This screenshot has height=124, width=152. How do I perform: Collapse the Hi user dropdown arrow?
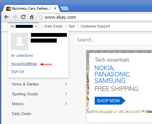[x=36, y=26]
